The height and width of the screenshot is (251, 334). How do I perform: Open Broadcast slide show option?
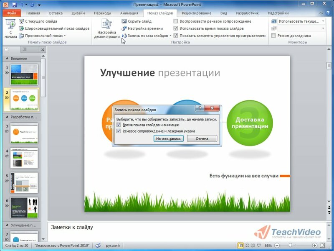54,28
